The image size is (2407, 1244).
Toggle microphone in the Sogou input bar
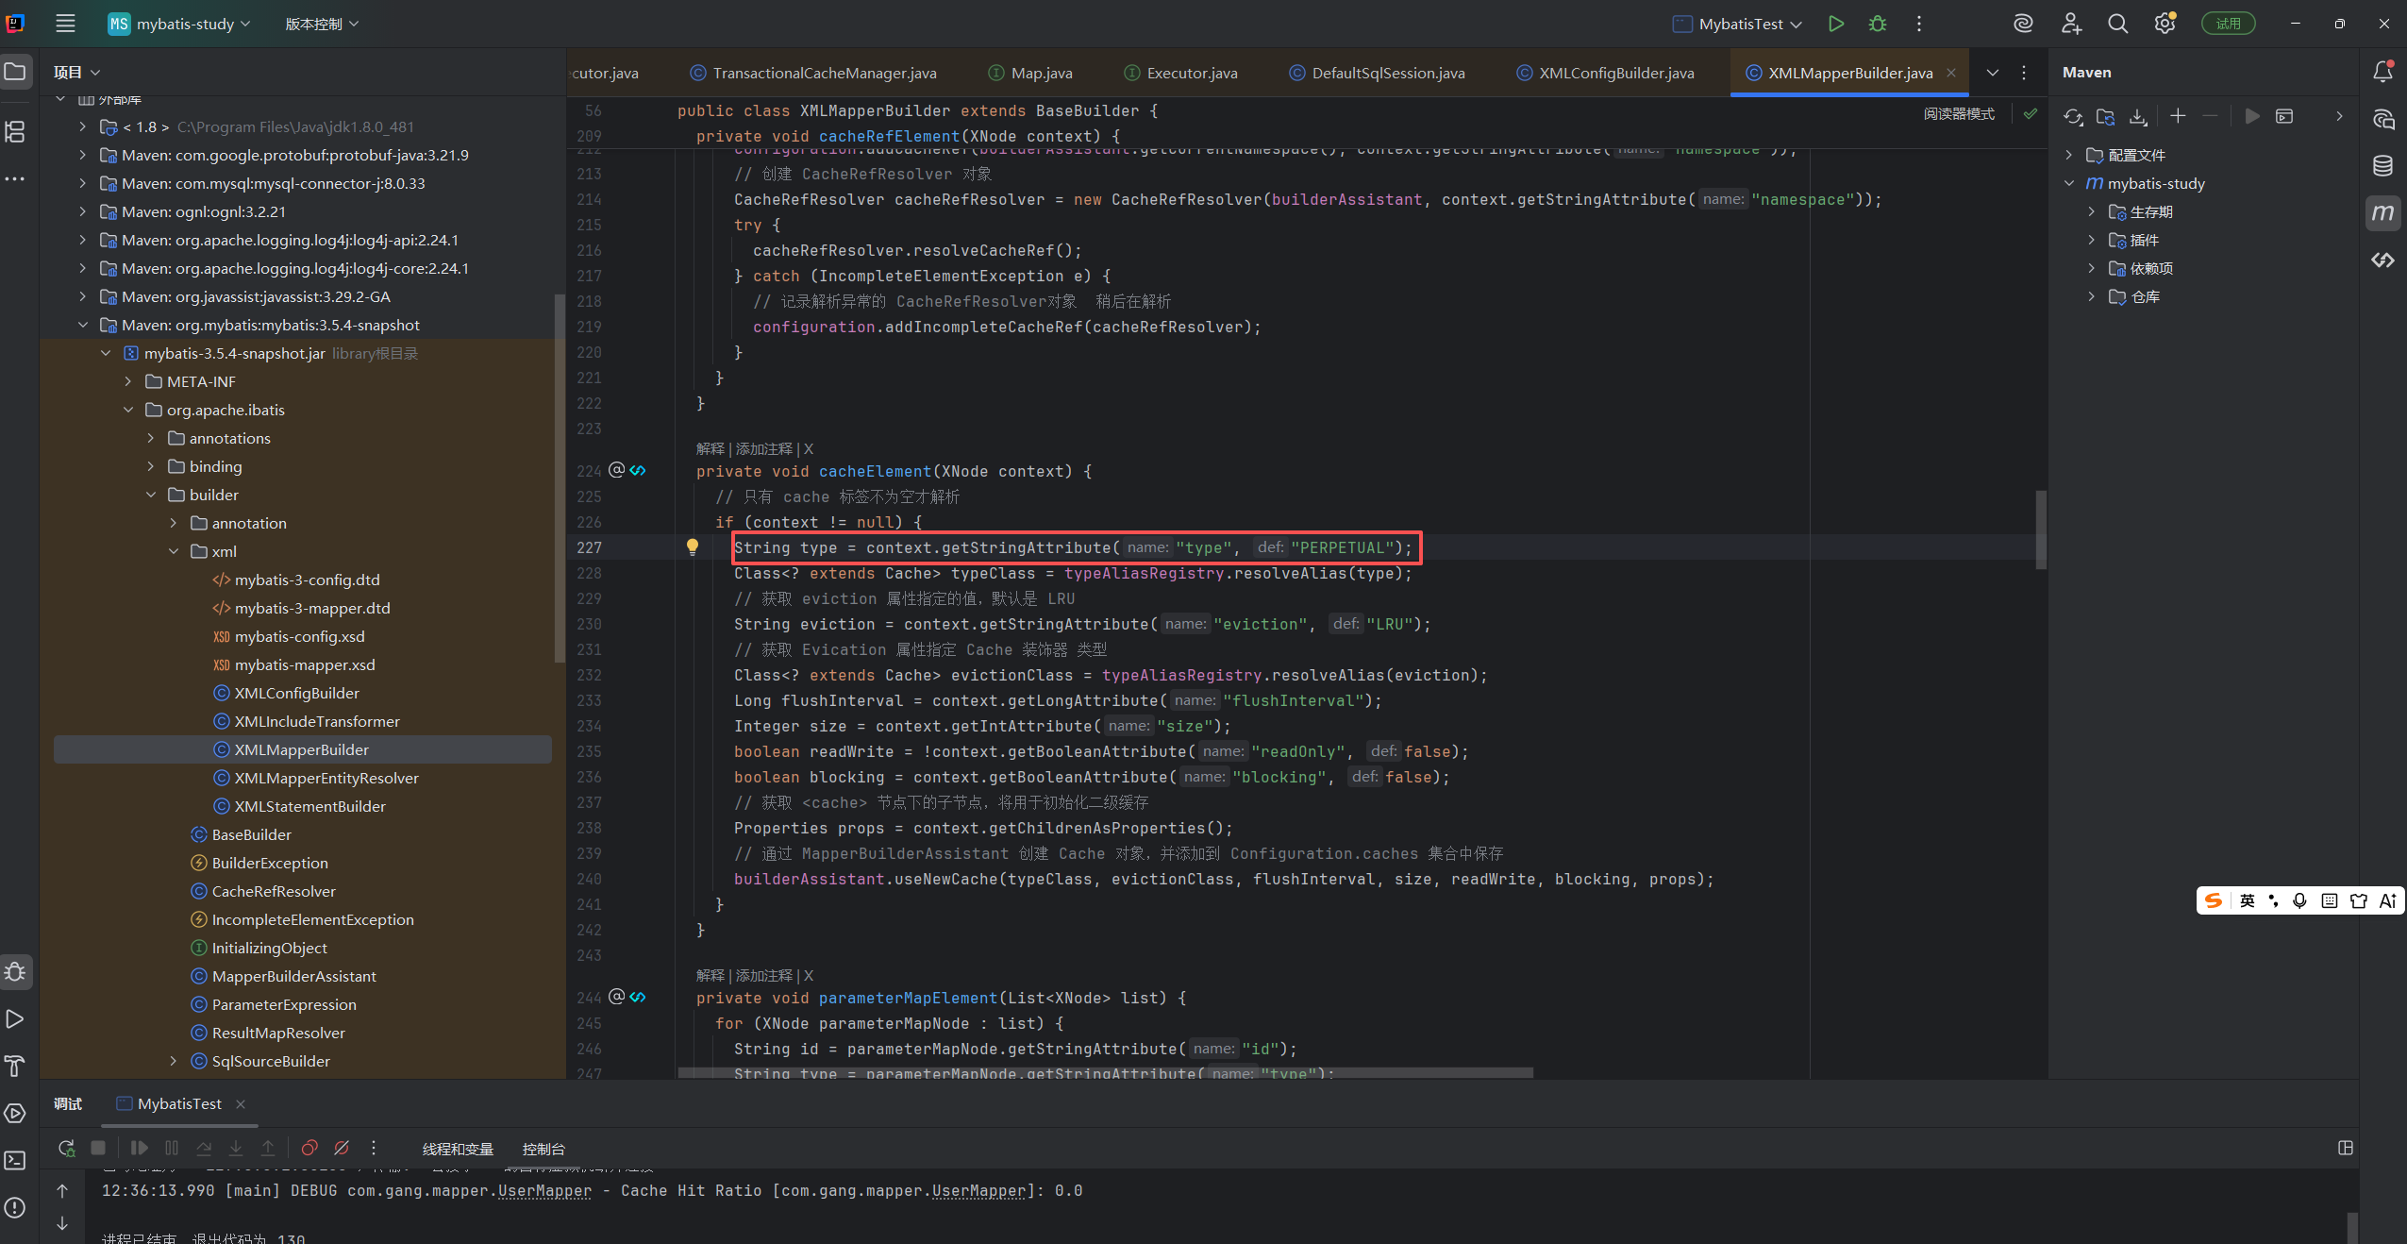coord(2299,900)
